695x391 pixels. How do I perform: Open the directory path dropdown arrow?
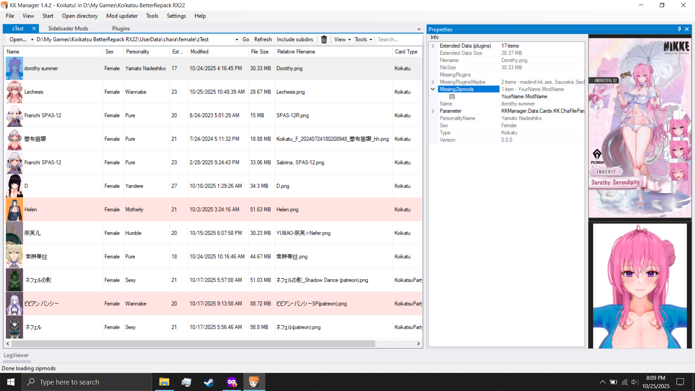pos(237,39)
